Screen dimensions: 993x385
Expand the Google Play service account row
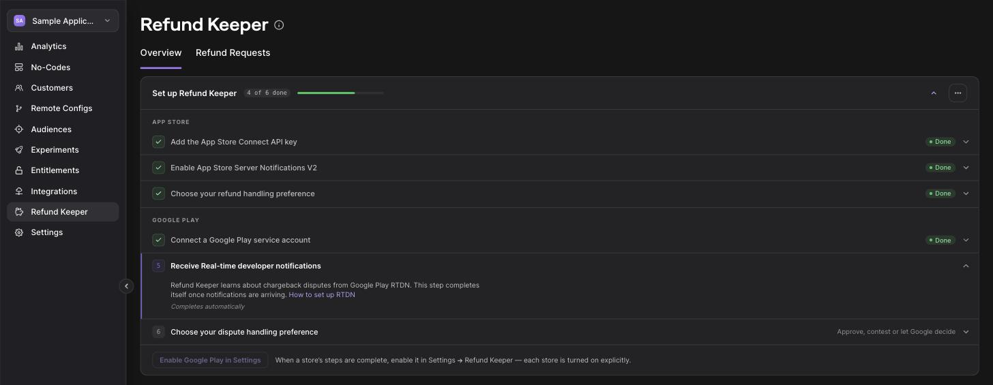[966, 240]
